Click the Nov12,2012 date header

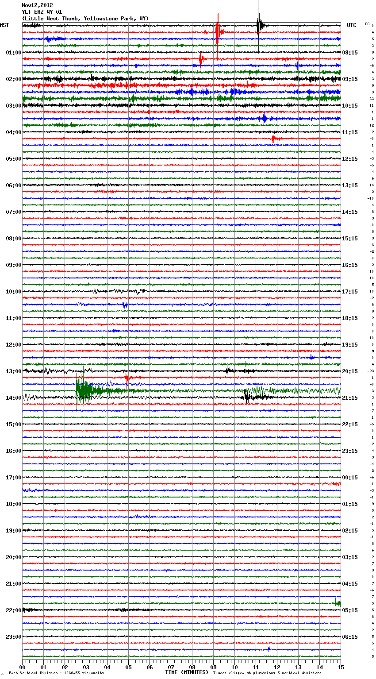[x=37, y=5]
